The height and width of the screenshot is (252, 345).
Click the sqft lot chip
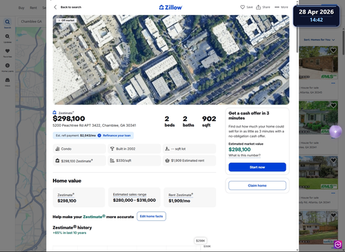coord(189,149)
